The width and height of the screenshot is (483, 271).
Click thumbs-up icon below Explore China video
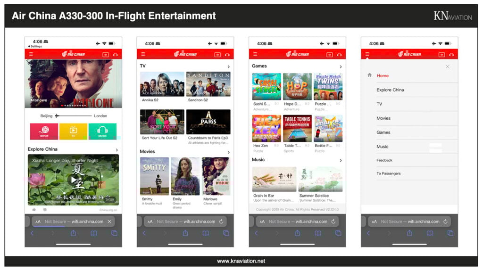[34, 210]
